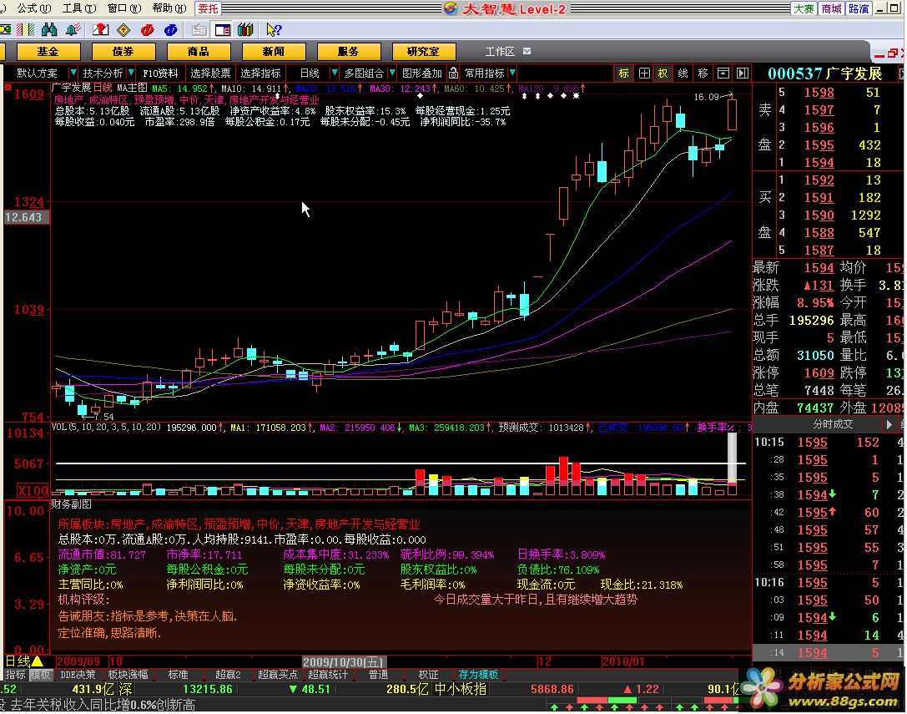Click the binoculars search icon
907x714 pixels.
tap(49, 29)
